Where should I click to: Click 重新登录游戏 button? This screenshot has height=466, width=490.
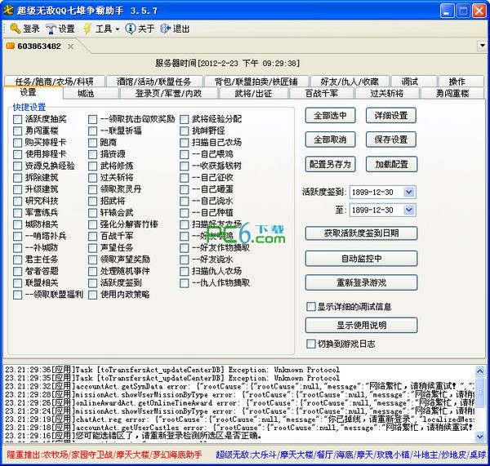[x=361, y=282]
